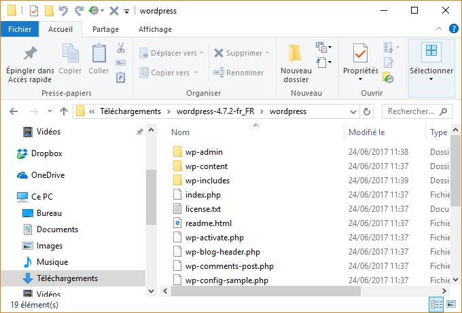Go to Téléchargements in the breadcrumb path
The height and width of the screenshot is (313, 462).
tap(130, 111)
